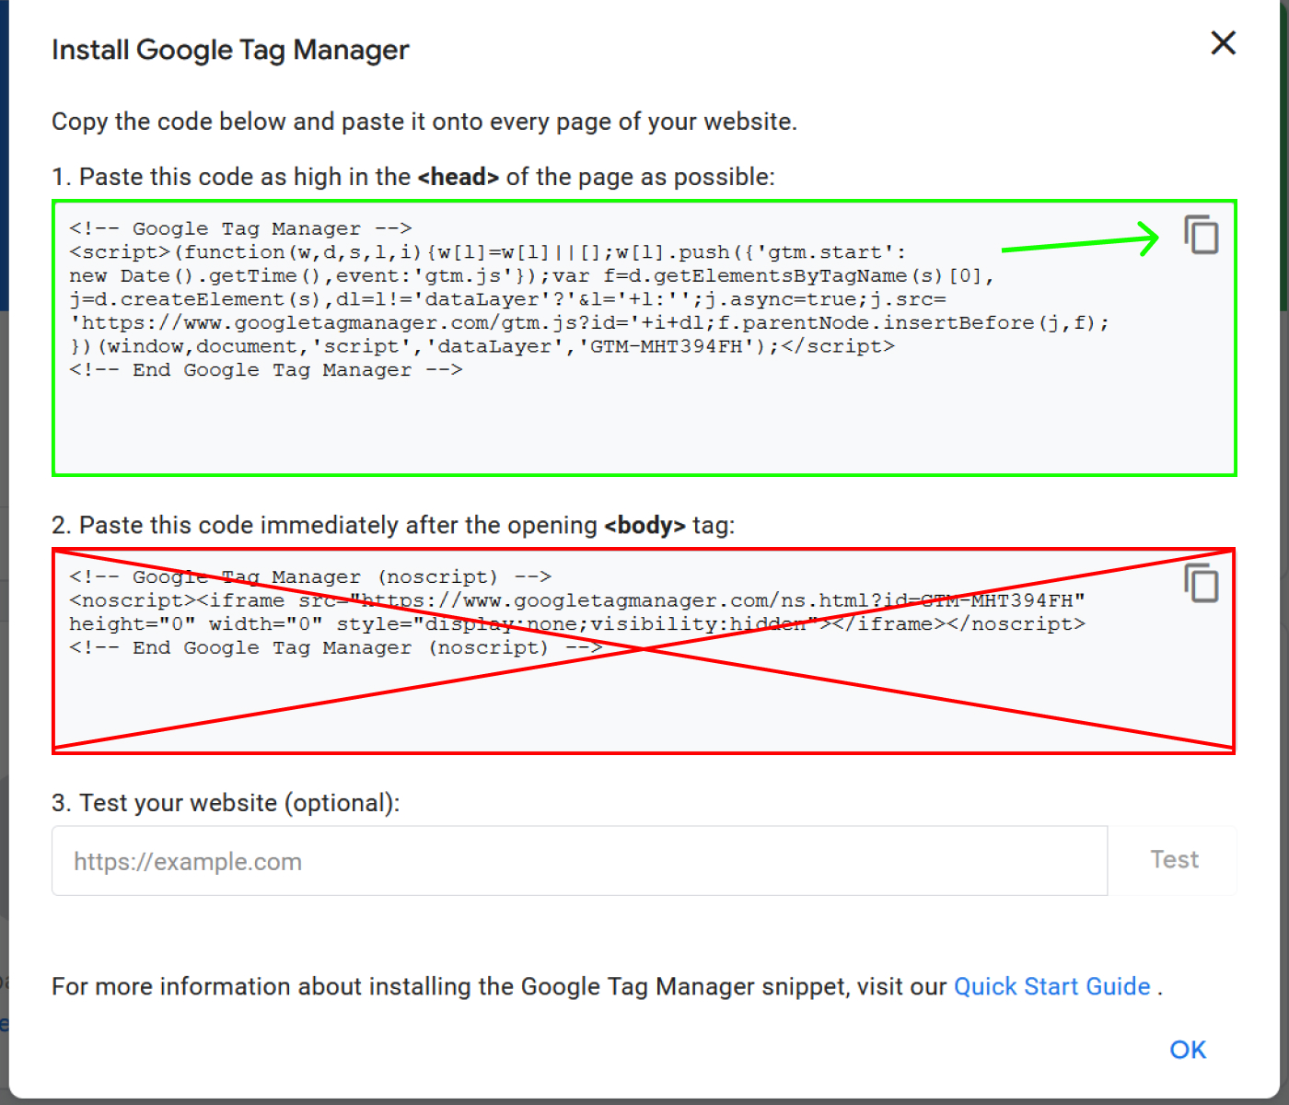Open the Quick Start Guide link

point(1051,986)
